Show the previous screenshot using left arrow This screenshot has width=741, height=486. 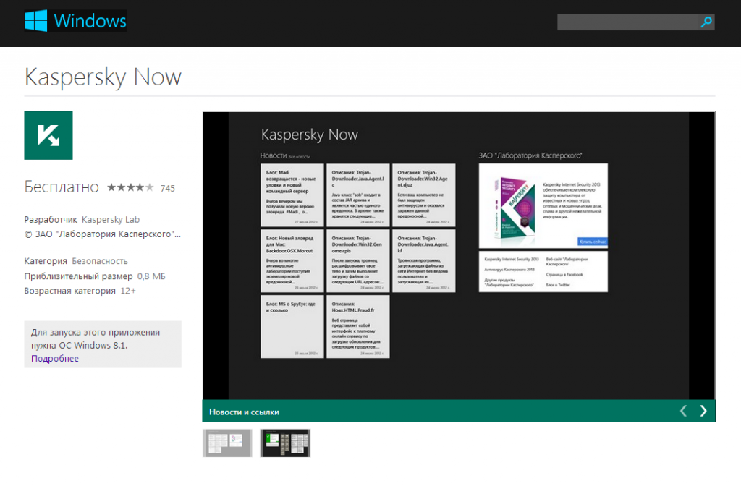(x=683, y=411)
